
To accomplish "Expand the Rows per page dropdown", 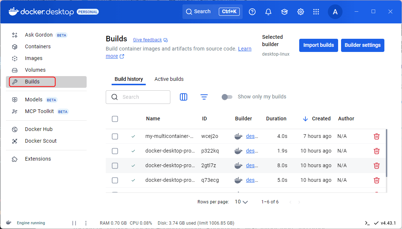I will [242, 202].
